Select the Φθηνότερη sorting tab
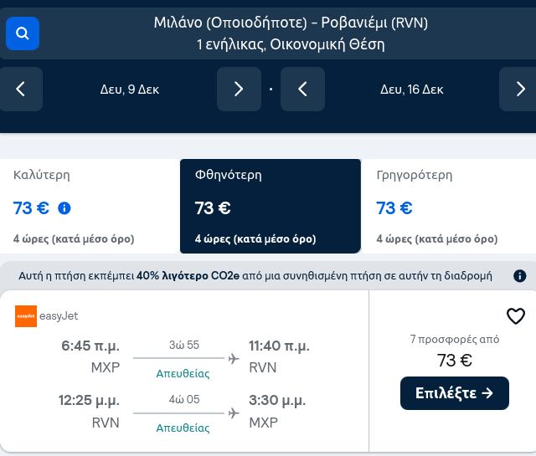This screenshot has width=536, height=456. tap(271, 207)
